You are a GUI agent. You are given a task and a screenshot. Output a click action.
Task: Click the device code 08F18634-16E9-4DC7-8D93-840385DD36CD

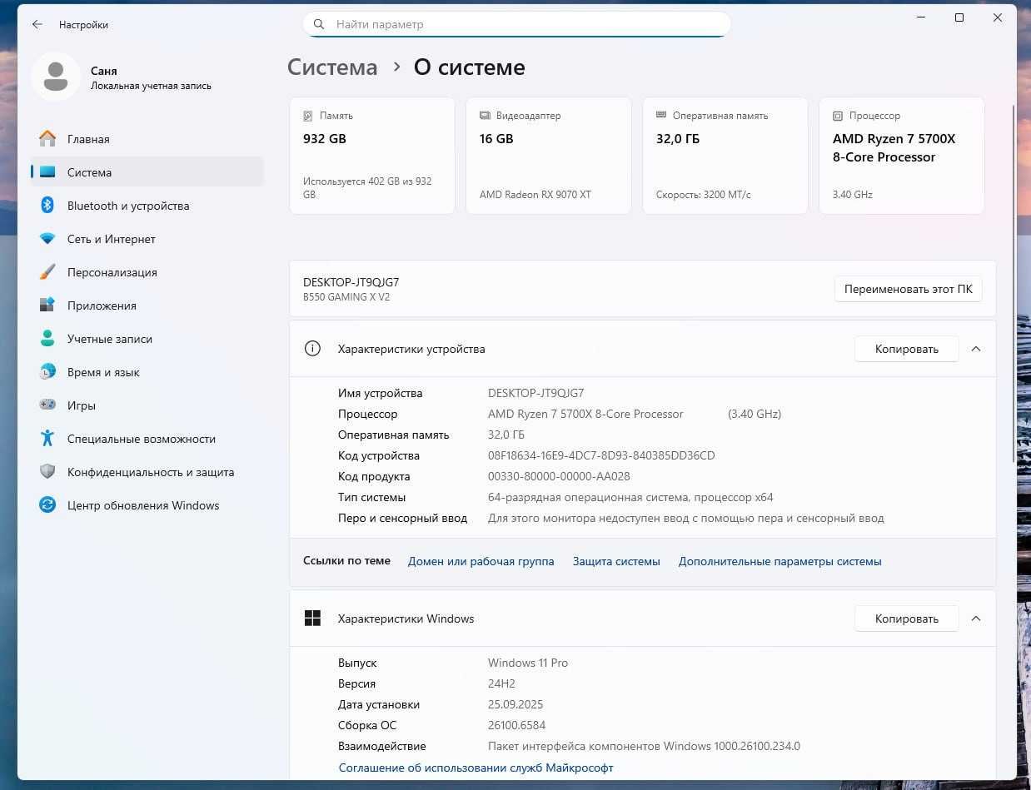coord(601,455)
